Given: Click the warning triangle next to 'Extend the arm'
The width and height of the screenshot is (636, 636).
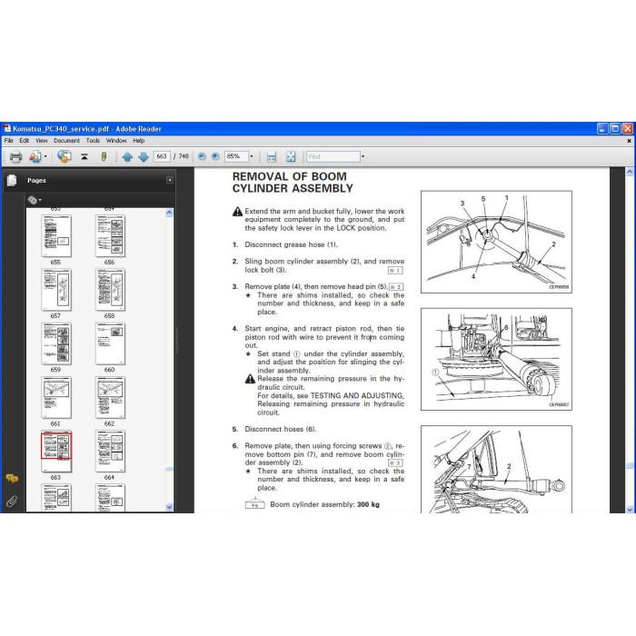Looking at the screenshot, I should tap(237, 212).
